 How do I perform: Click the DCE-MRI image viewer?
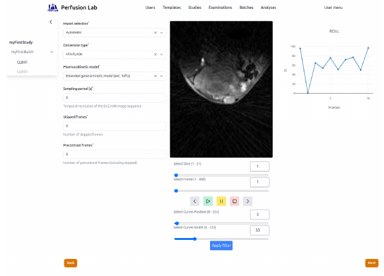(x=221, y=89)
